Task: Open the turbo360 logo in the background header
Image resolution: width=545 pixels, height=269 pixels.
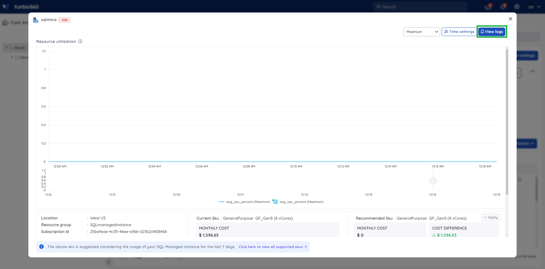Action: [x=21, y=7]
